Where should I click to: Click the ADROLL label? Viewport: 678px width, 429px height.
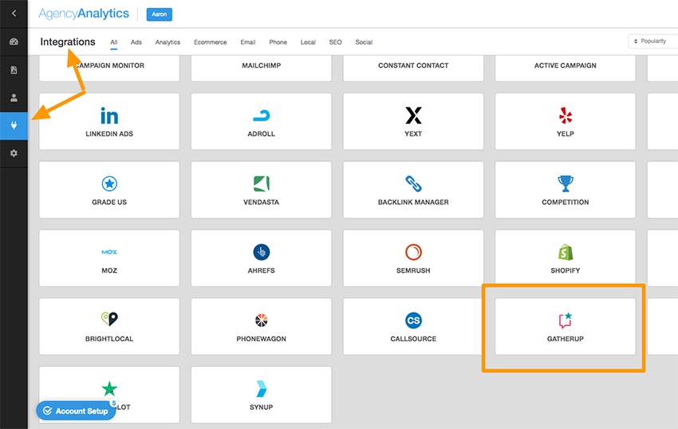pyautogui.click(x=261, y=134)
